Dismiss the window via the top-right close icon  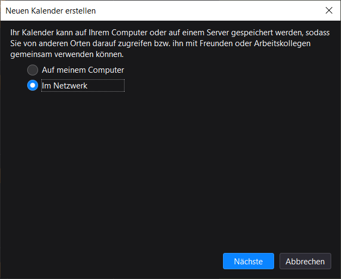click(328, 10)
